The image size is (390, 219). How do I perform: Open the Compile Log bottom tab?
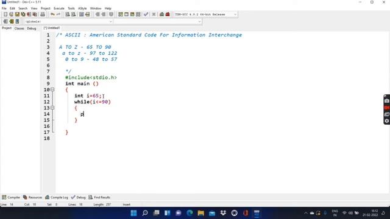click(57, 197)
